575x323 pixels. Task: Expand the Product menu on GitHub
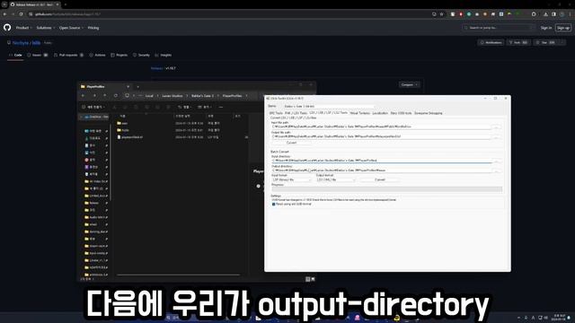tap(24, 28)
